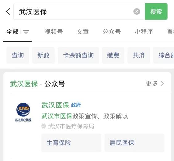Screen dimensions: 174x161
Task: Select the 小程序 tab
Action: tap(144, 32)
